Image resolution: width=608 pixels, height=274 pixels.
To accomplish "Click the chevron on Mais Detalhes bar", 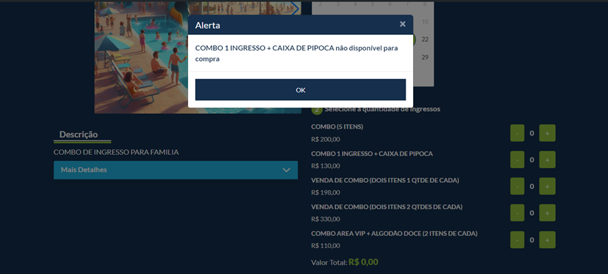I will point(287,170).
